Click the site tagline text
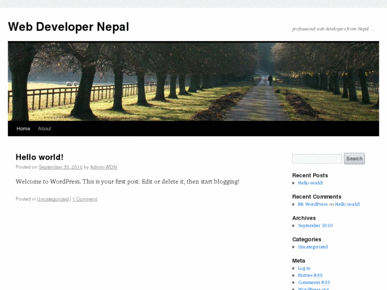Screen dimensions: 387x290 pyautogui.click(x=333, y=29)
